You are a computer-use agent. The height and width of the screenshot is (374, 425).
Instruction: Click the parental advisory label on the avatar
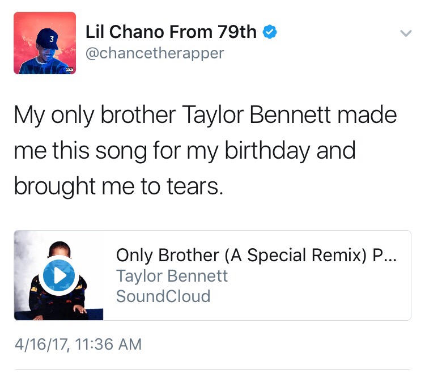coord(69,70)
